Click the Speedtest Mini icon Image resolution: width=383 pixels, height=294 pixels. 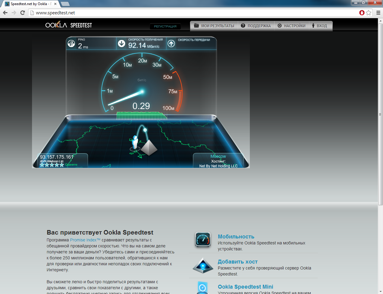pos(203,287)
